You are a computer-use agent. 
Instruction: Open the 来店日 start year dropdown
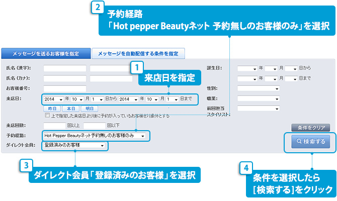click(x=53, y=99)
